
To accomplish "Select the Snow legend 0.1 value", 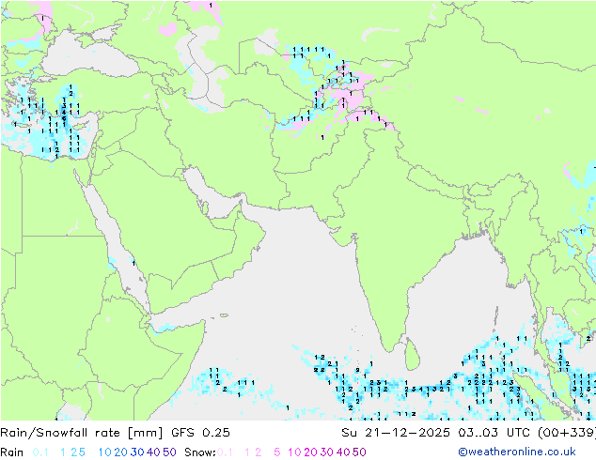I will (x=225, y=452).
